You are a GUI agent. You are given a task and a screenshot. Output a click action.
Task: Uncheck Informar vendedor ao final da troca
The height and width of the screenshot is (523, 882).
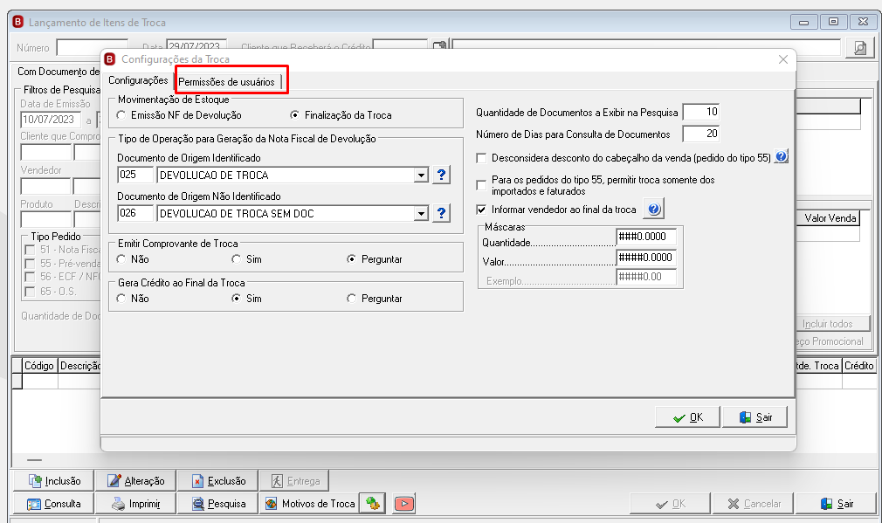481,210
